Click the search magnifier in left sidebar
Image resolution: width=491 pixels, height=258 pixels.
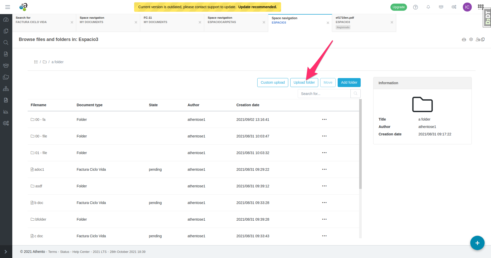(6, 42)
